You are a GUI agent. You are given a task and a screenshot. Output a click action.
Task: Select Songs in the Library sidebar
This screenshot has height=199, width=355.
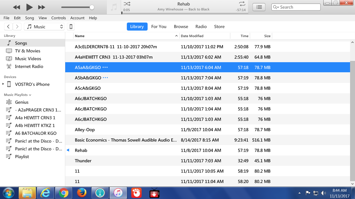[32, 43]
